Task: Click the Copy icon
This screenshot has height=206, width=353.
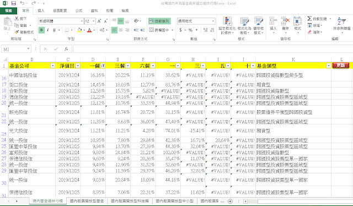Action: (17, 25)
